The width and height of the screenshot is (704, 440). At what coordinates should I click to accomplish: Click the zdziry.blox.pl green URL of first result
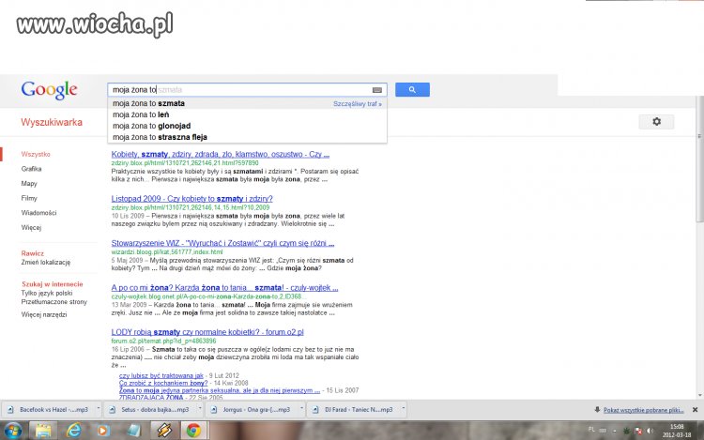(185, 163)
